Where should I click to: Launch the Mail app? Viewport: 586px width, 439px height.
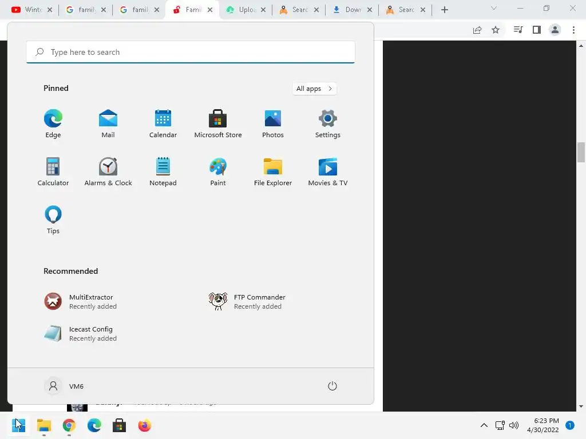pos(108,123)
